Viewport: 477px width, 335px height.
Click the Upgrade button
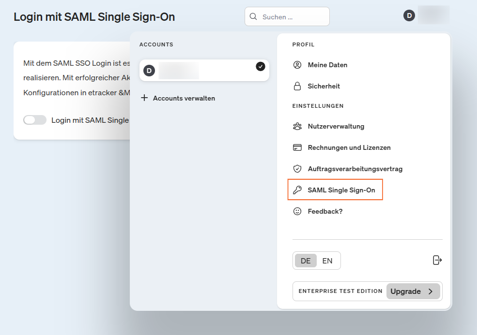tap(413, 291)
